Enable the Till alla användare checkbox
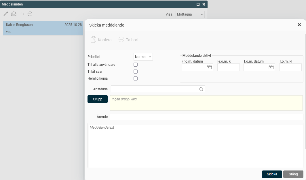306x180 pixels. tap(136, 65)
